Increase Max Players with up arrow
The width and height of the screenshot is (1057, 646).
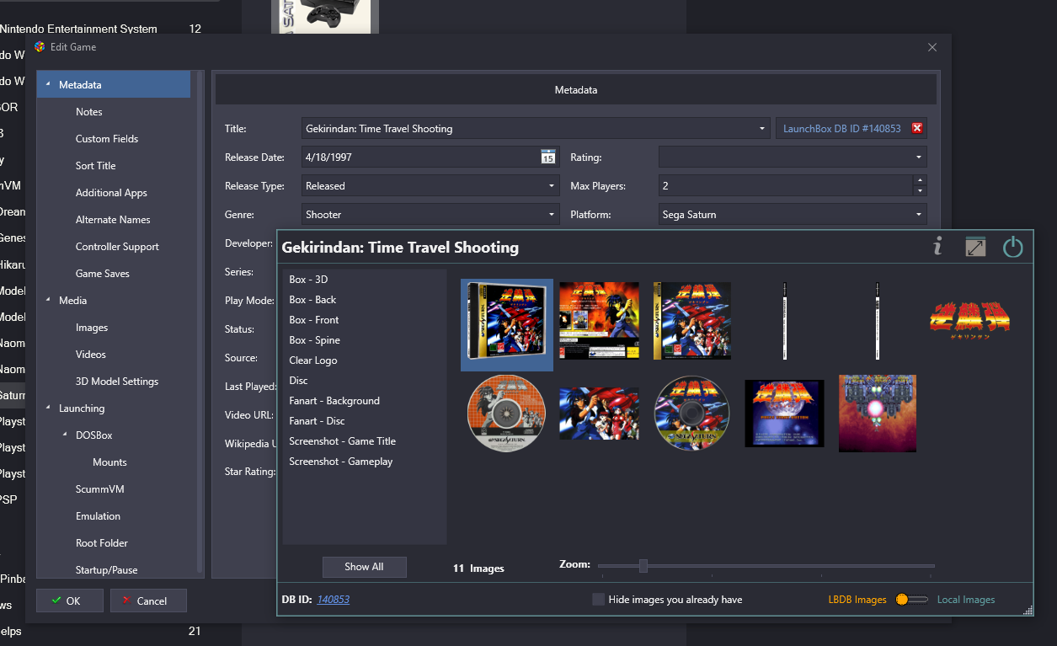coord(920,180)
